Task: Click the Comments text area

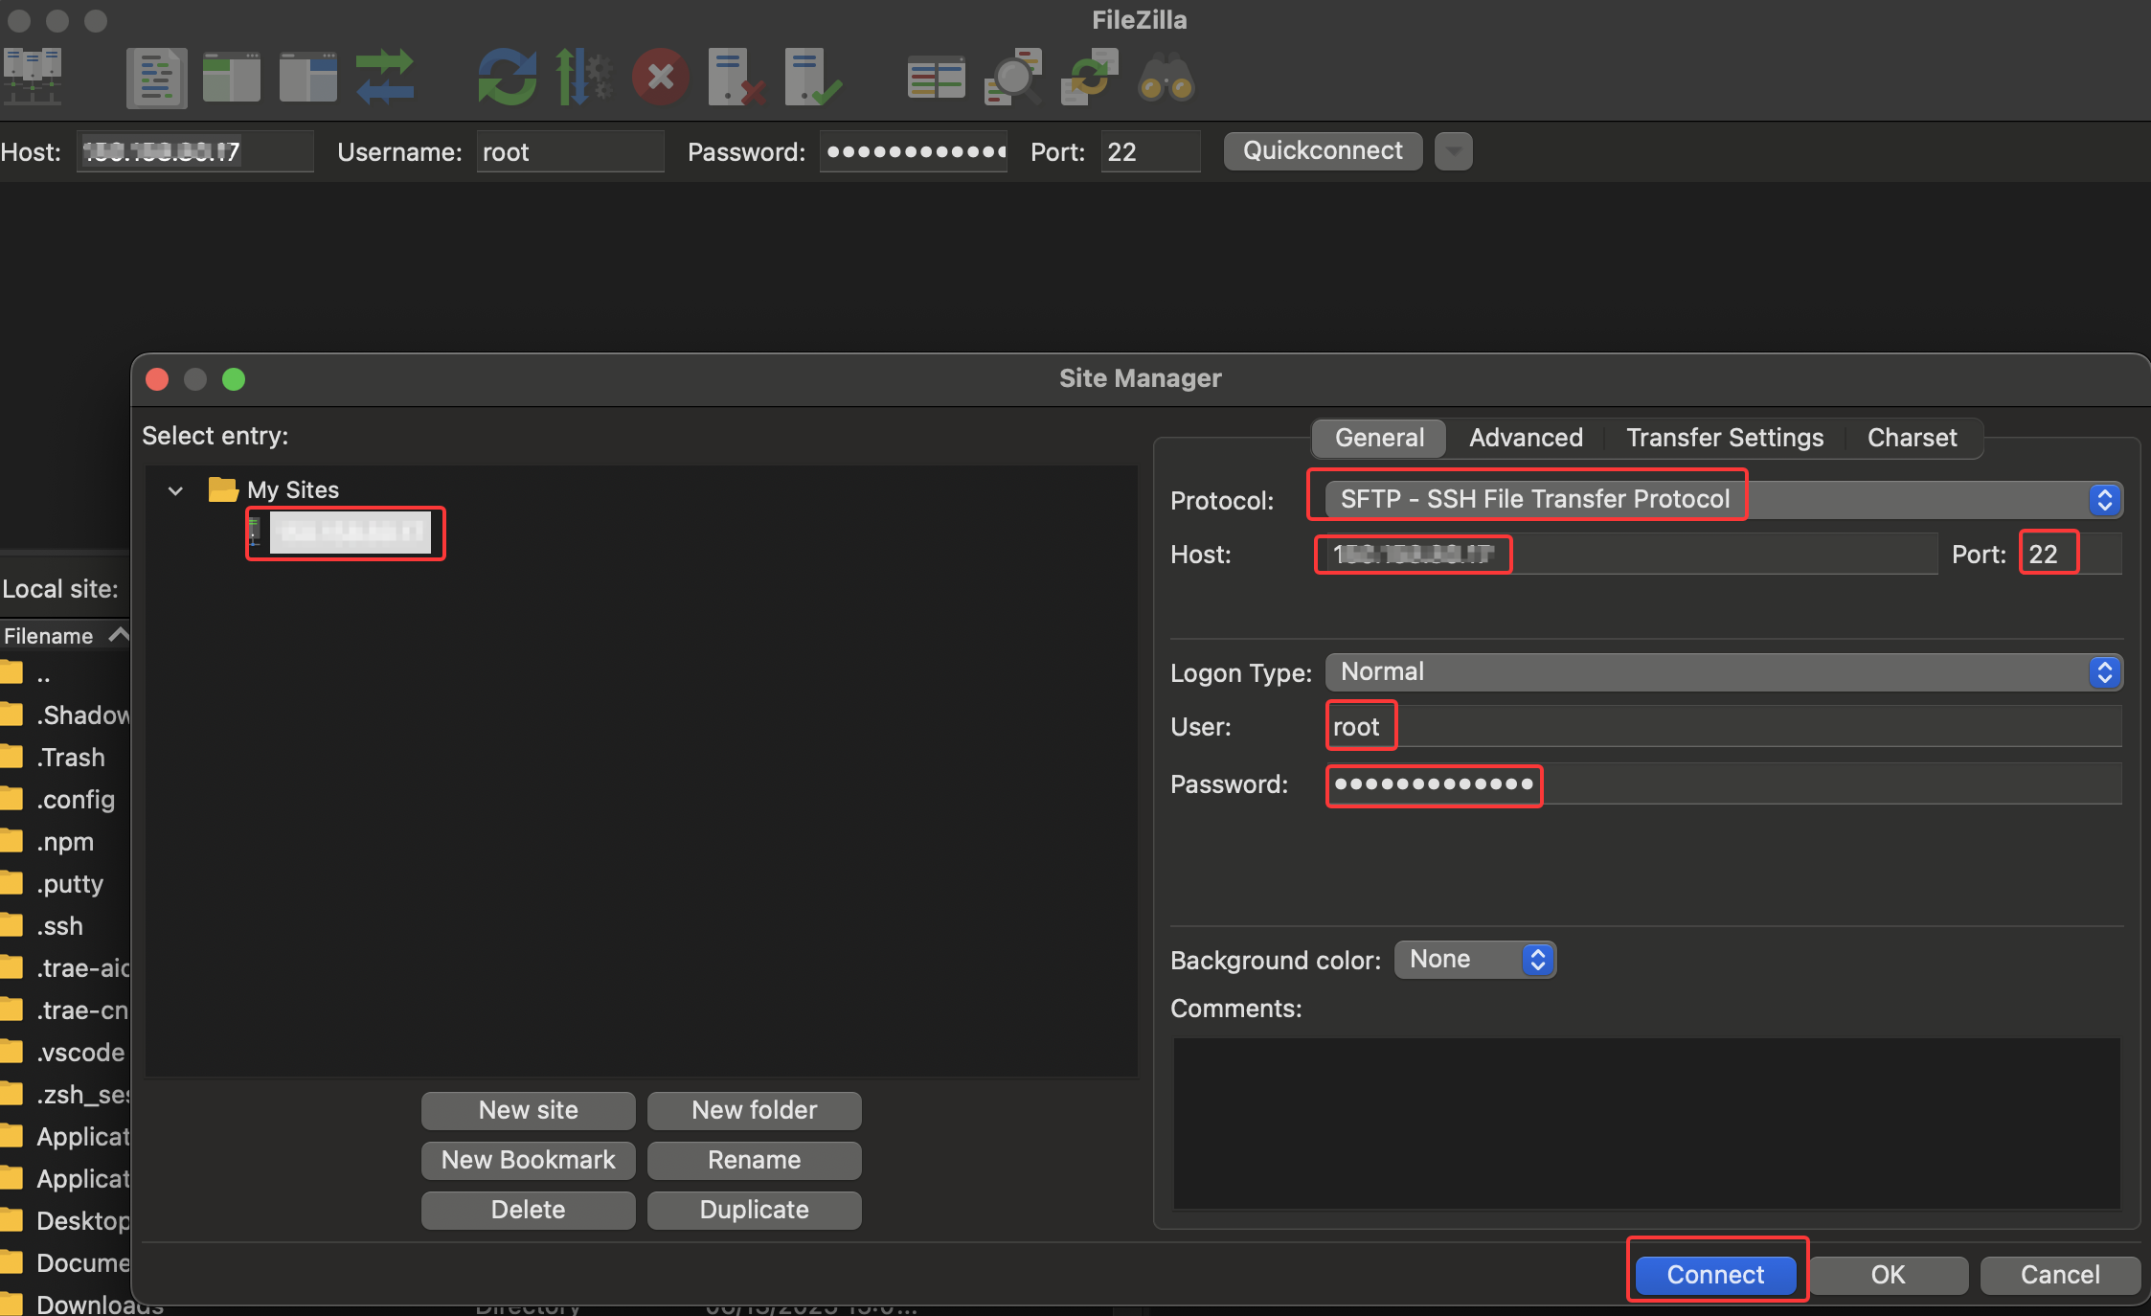Action: tap(1646, 1123)
